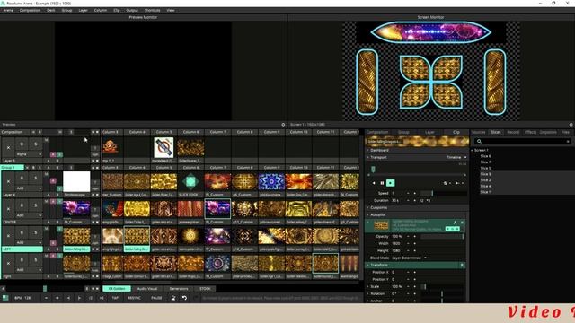Open the Add blend dropdown on CENTER layer
This screenshot has height=323, width=575.
point(29,215)
